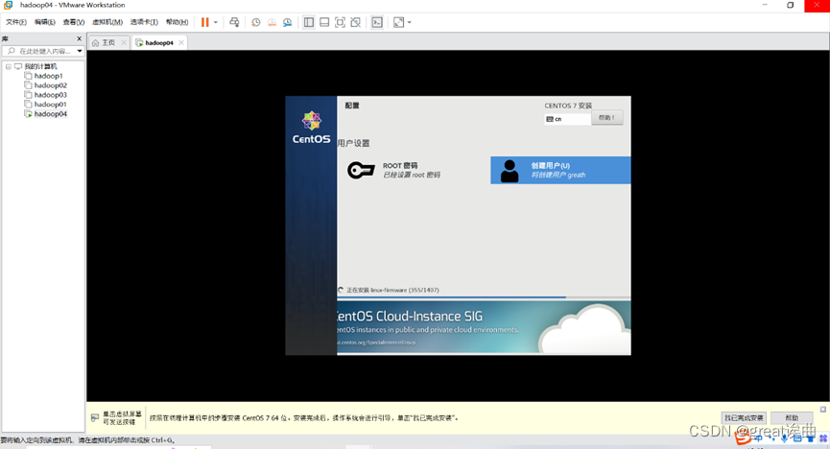Click the 我已完成安装 button

pyautogui.click(x=744, y=417)
